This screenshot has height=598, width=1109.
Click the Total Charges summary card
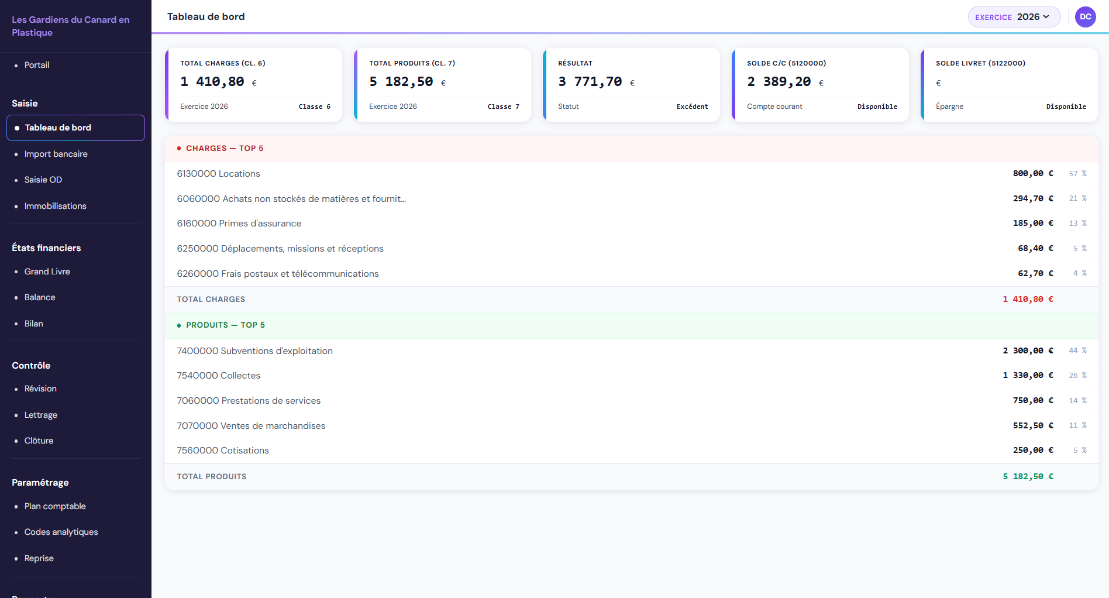pos(254,85)
